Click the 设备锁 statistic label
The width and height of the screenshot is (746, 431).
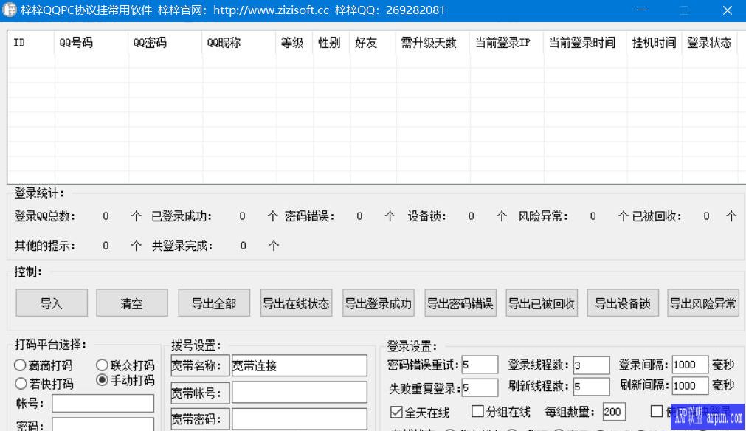pyautogui.click(x=427, y=216)
